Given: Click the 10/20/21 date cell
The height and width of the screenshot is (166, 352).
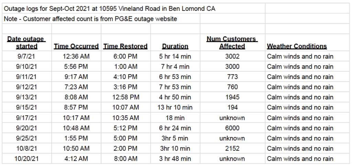Looking at the screenshot, I should [x=27, y=158].
